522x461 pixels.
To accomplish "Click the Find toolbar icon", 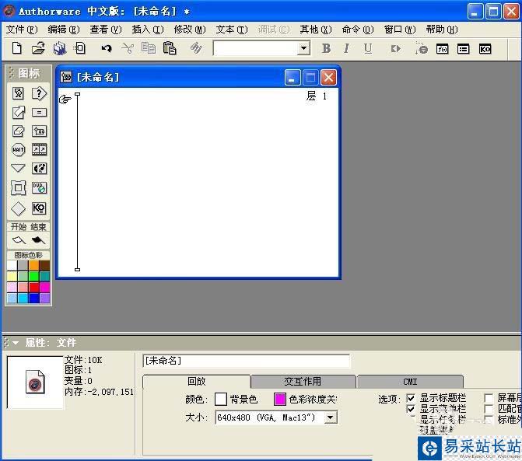I will click(x=196, y=48).
